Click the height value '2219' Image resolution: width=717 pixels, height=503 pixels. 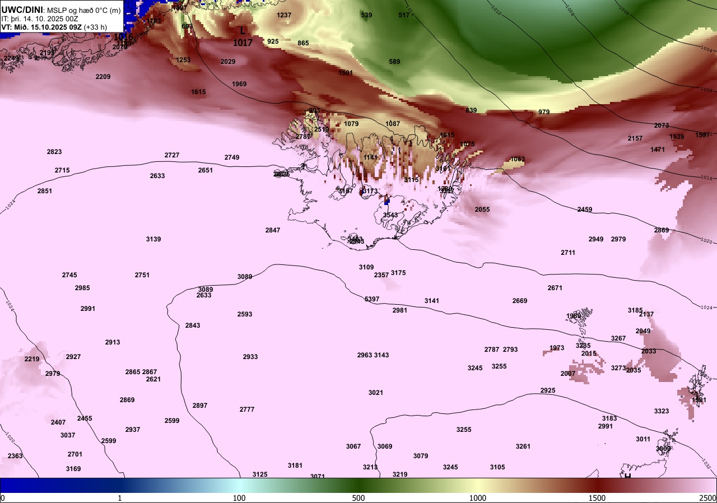click(x=32, y=359)
